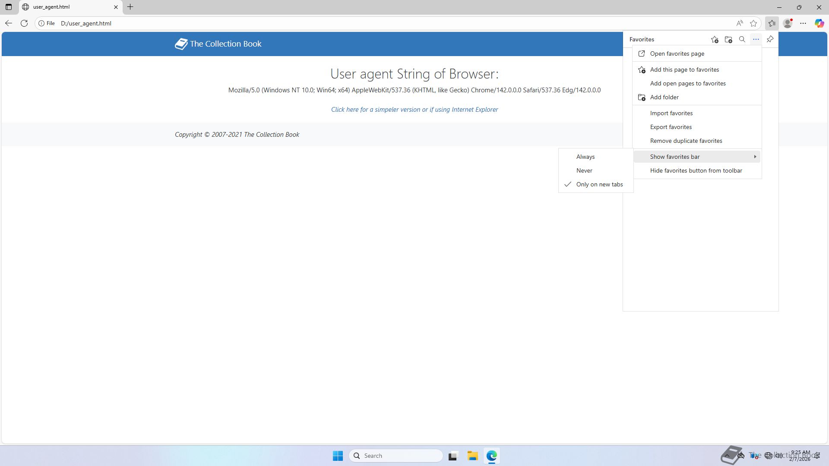Pin the Favorites pane with the pin icon

pos(770,39)
